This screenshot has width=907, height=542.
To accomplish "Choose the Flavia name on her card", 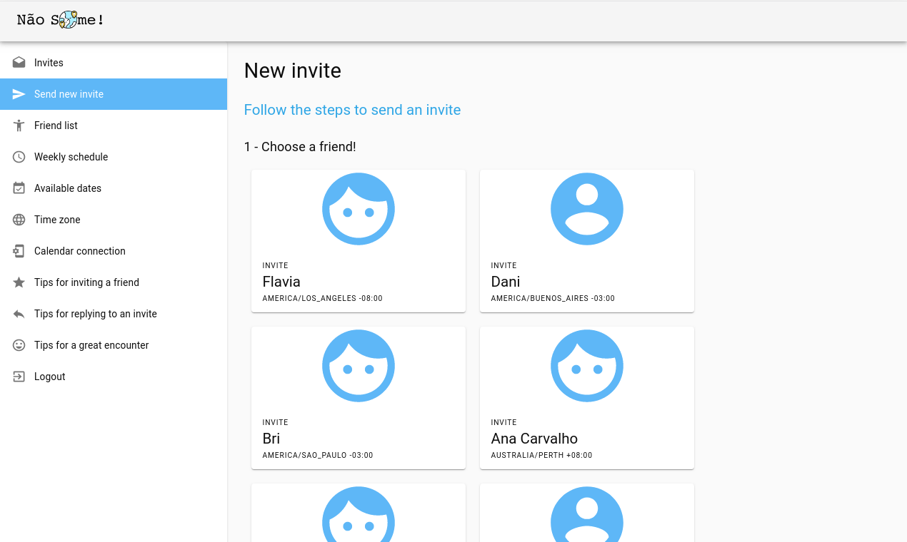I will click(281, 282).
